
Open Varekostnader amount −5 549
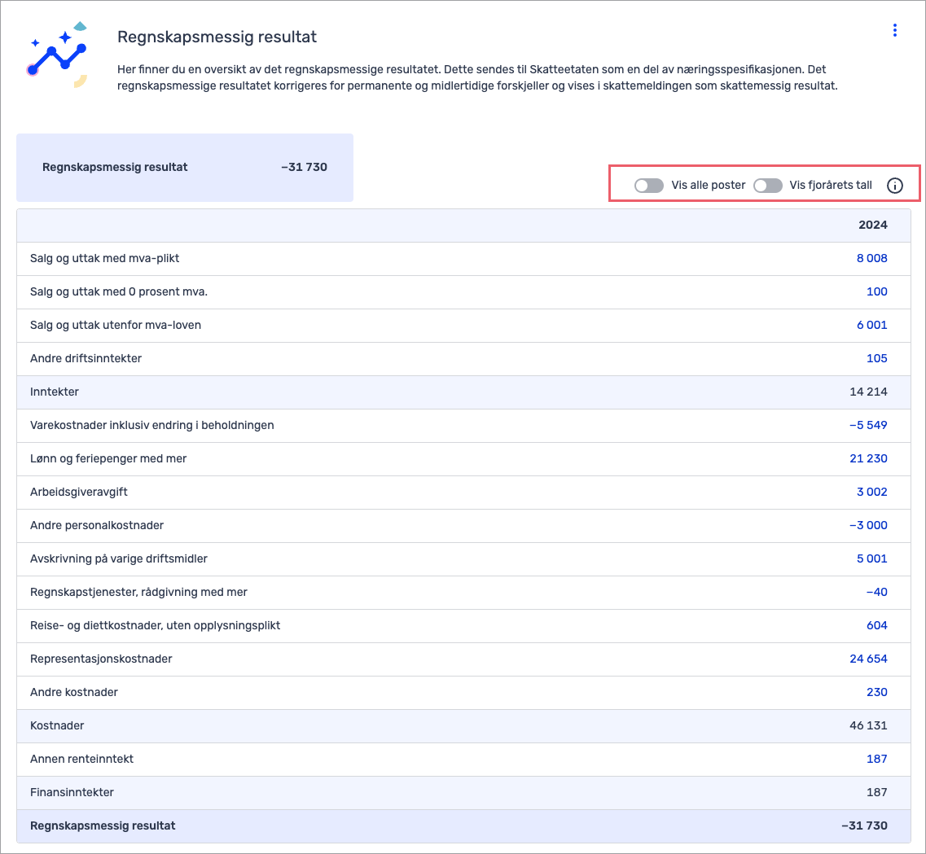[868, 425]
